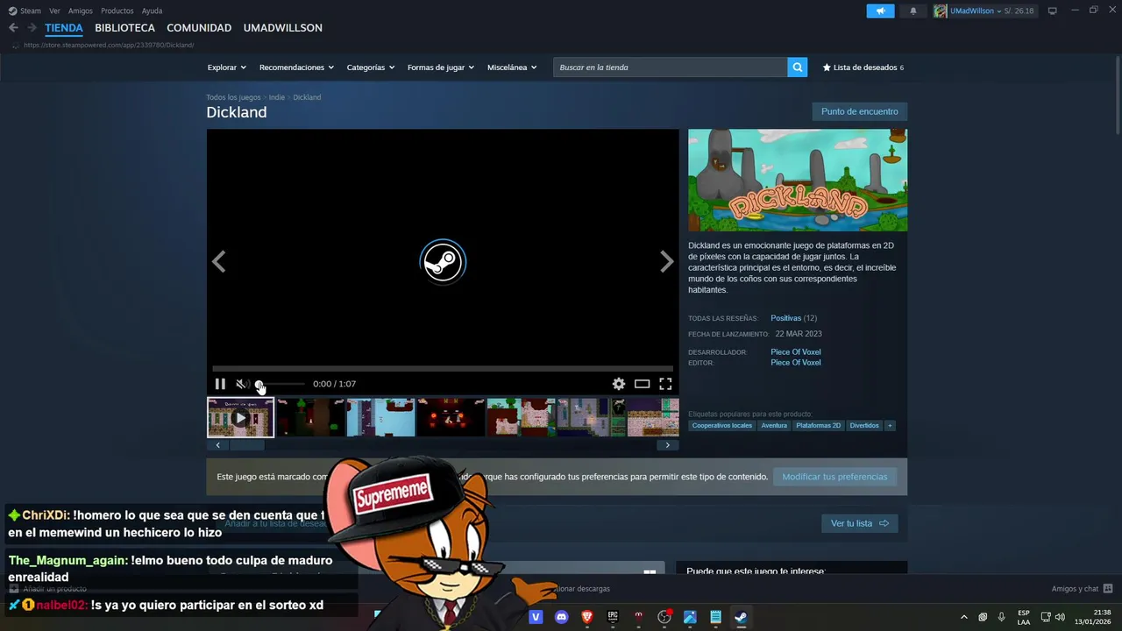The height and width of the screenshot is (631, 1122).
Task: Open Epic Games launcher from taskbar
Action: tap(613, 617)
